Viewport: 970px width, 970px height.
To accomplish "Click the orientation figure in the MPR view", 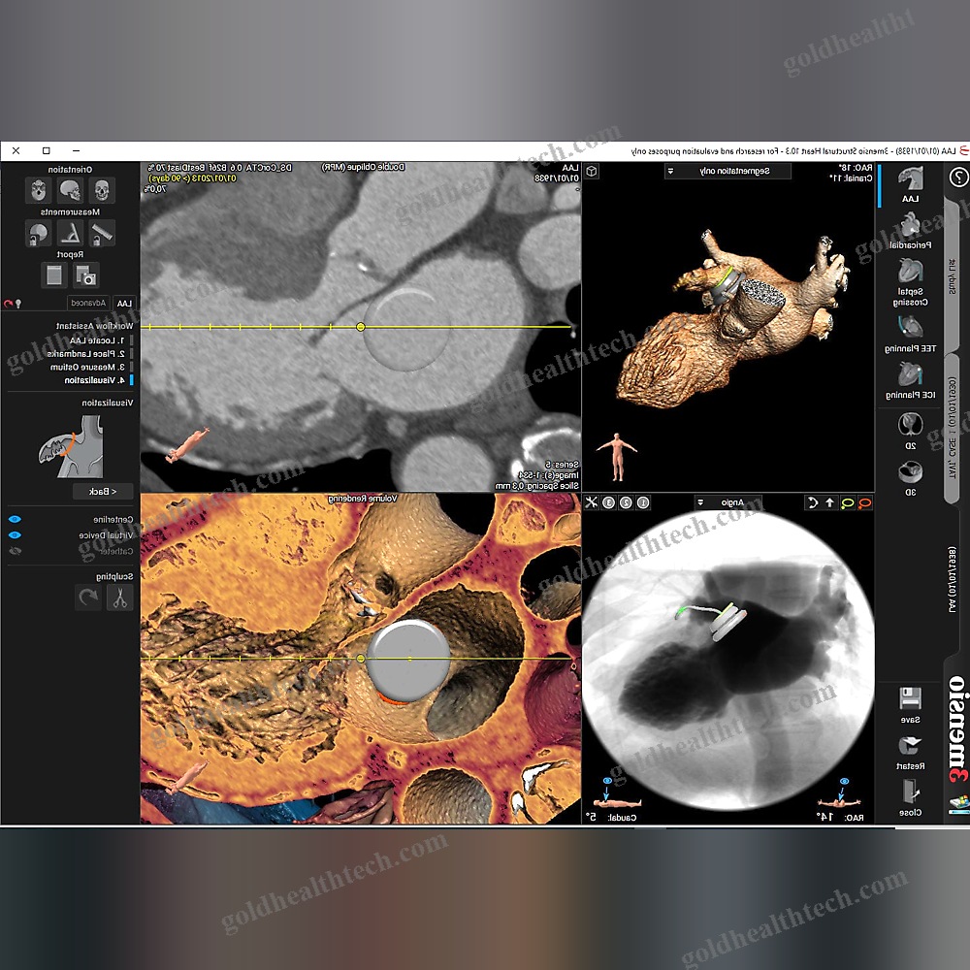I will (x=187, y=445).
